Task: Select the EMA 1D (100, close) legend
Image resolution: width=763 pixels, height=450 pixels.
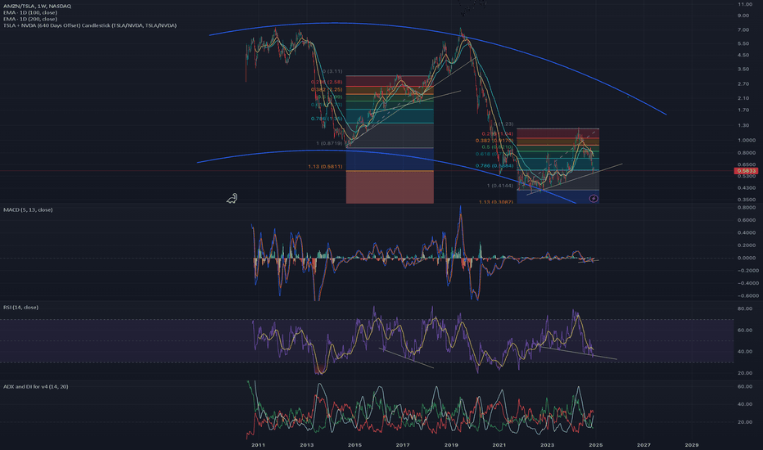Action: pyautogui.click(x=30, y=12)
